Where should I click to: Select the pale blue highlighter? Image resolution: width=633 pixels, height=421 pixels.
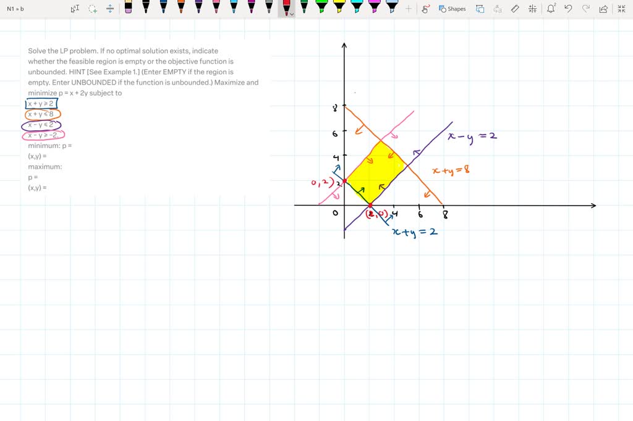point(391,7)
